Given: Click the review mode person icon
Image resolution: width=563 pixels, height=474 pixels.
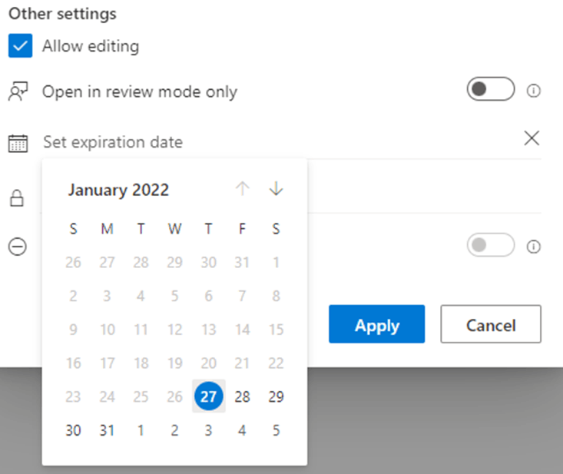Looking at the screenshot, I should pyautogui.click(x=18, y=91).
